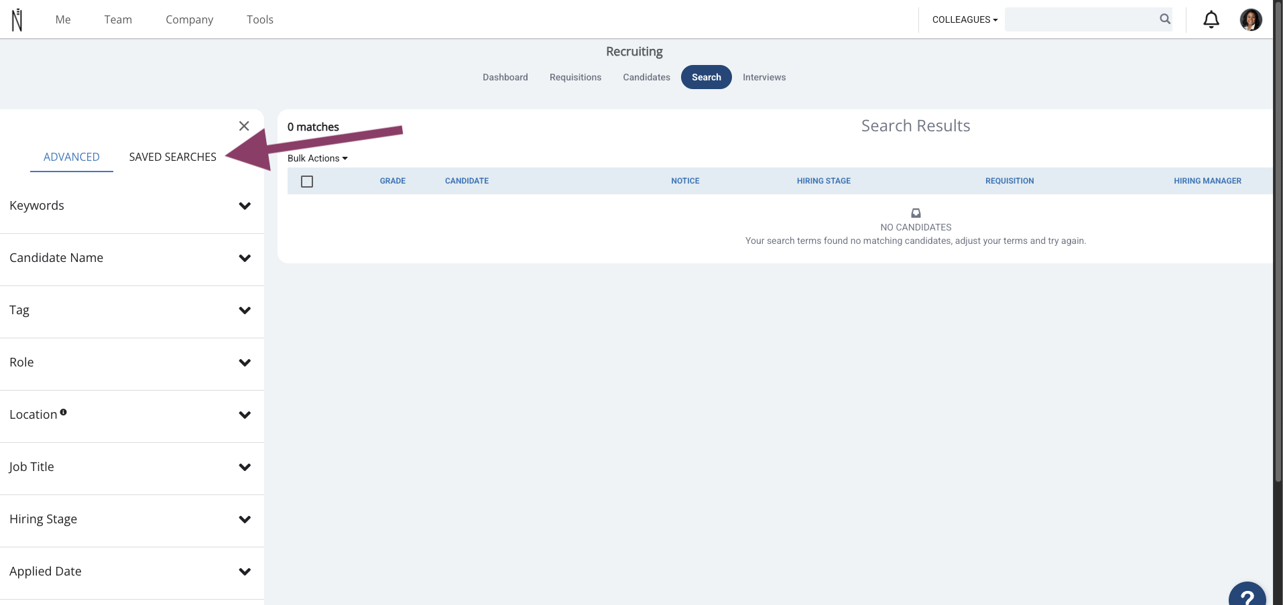Close the advanced search panel
This screenshot has height=605, width=1283.
[x=244, y=126]
